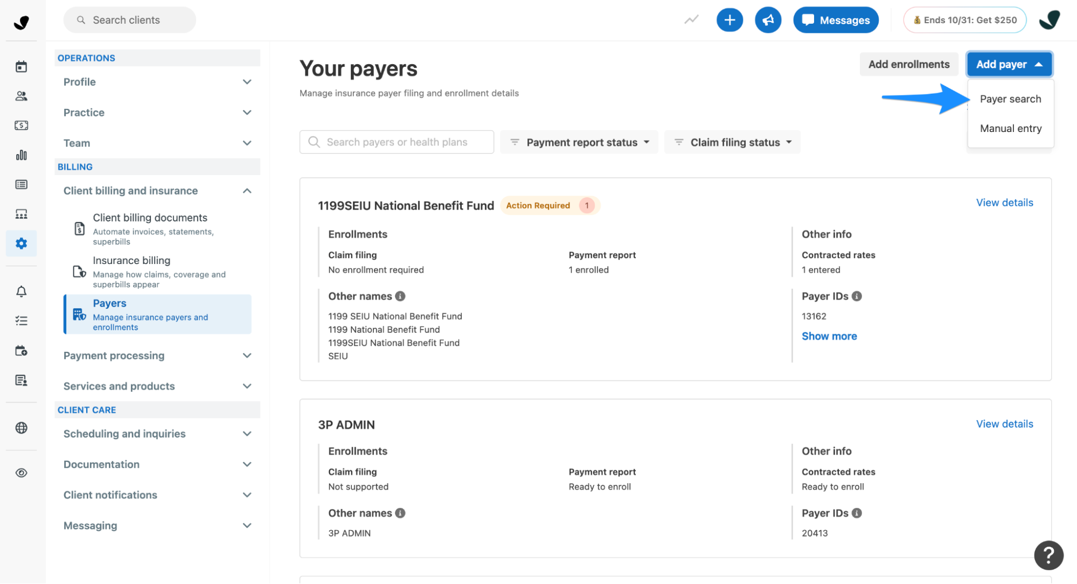Viewport: 1077px width, 584px height.
Task: Open the account avatar in top right
Action: (1049, 20)
